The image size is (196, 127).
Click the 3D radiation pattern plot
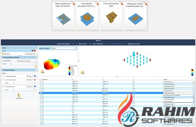click(x=52, y=64)
